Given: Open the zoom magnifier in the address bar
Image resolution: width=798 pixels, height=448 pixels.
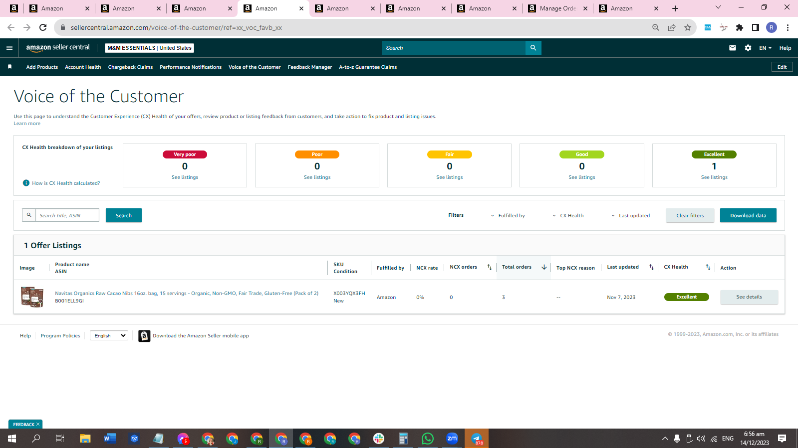Looking at the screenshot, I should [656, 27].
